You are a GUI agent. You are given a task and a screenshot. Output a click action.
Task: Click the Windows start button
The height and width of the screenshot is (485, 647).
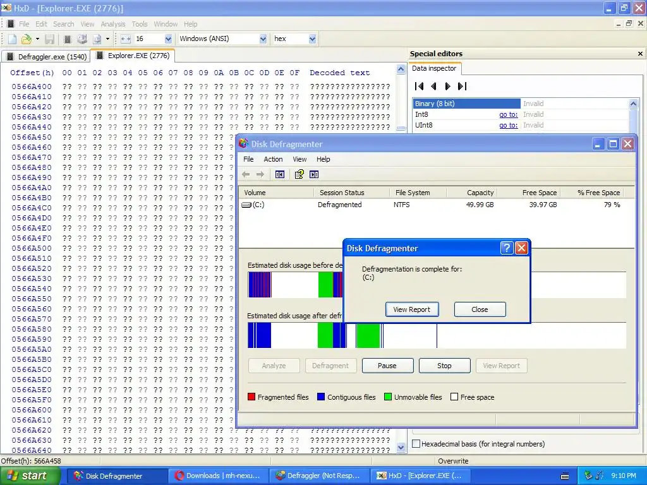[x=30, y=476]
